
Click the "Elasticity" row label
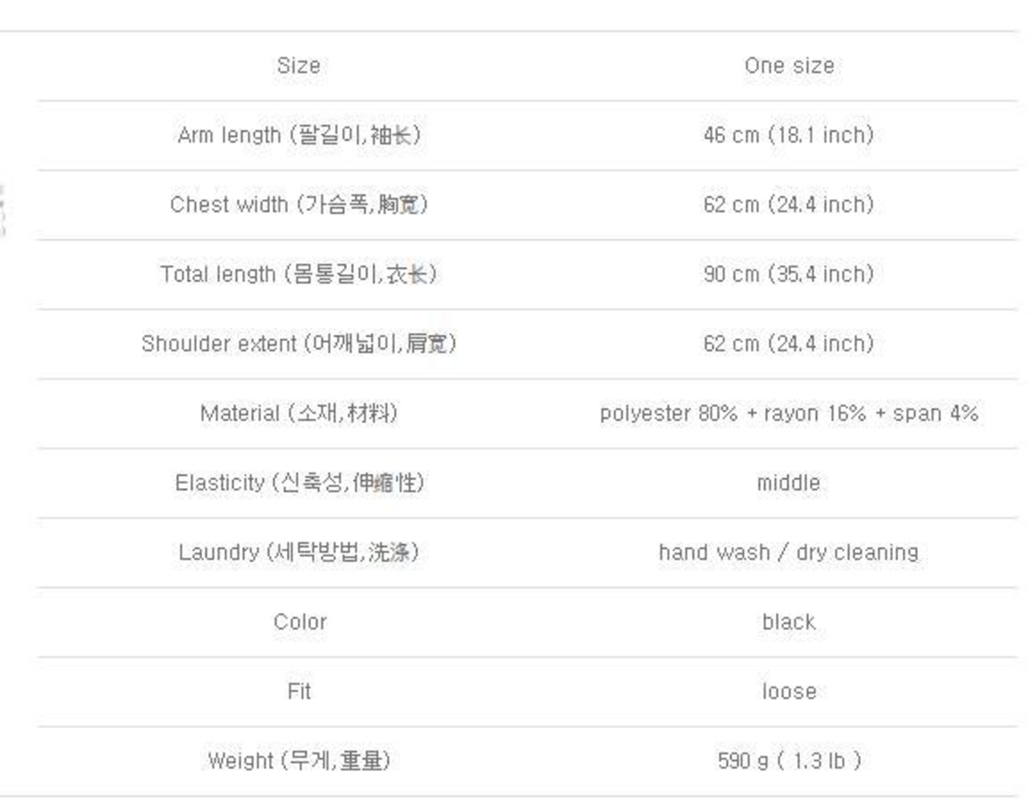(299, 483)
